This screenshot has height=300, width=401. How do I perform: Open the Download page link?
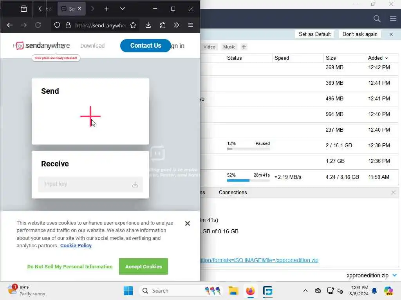click(x=92, y=46)
